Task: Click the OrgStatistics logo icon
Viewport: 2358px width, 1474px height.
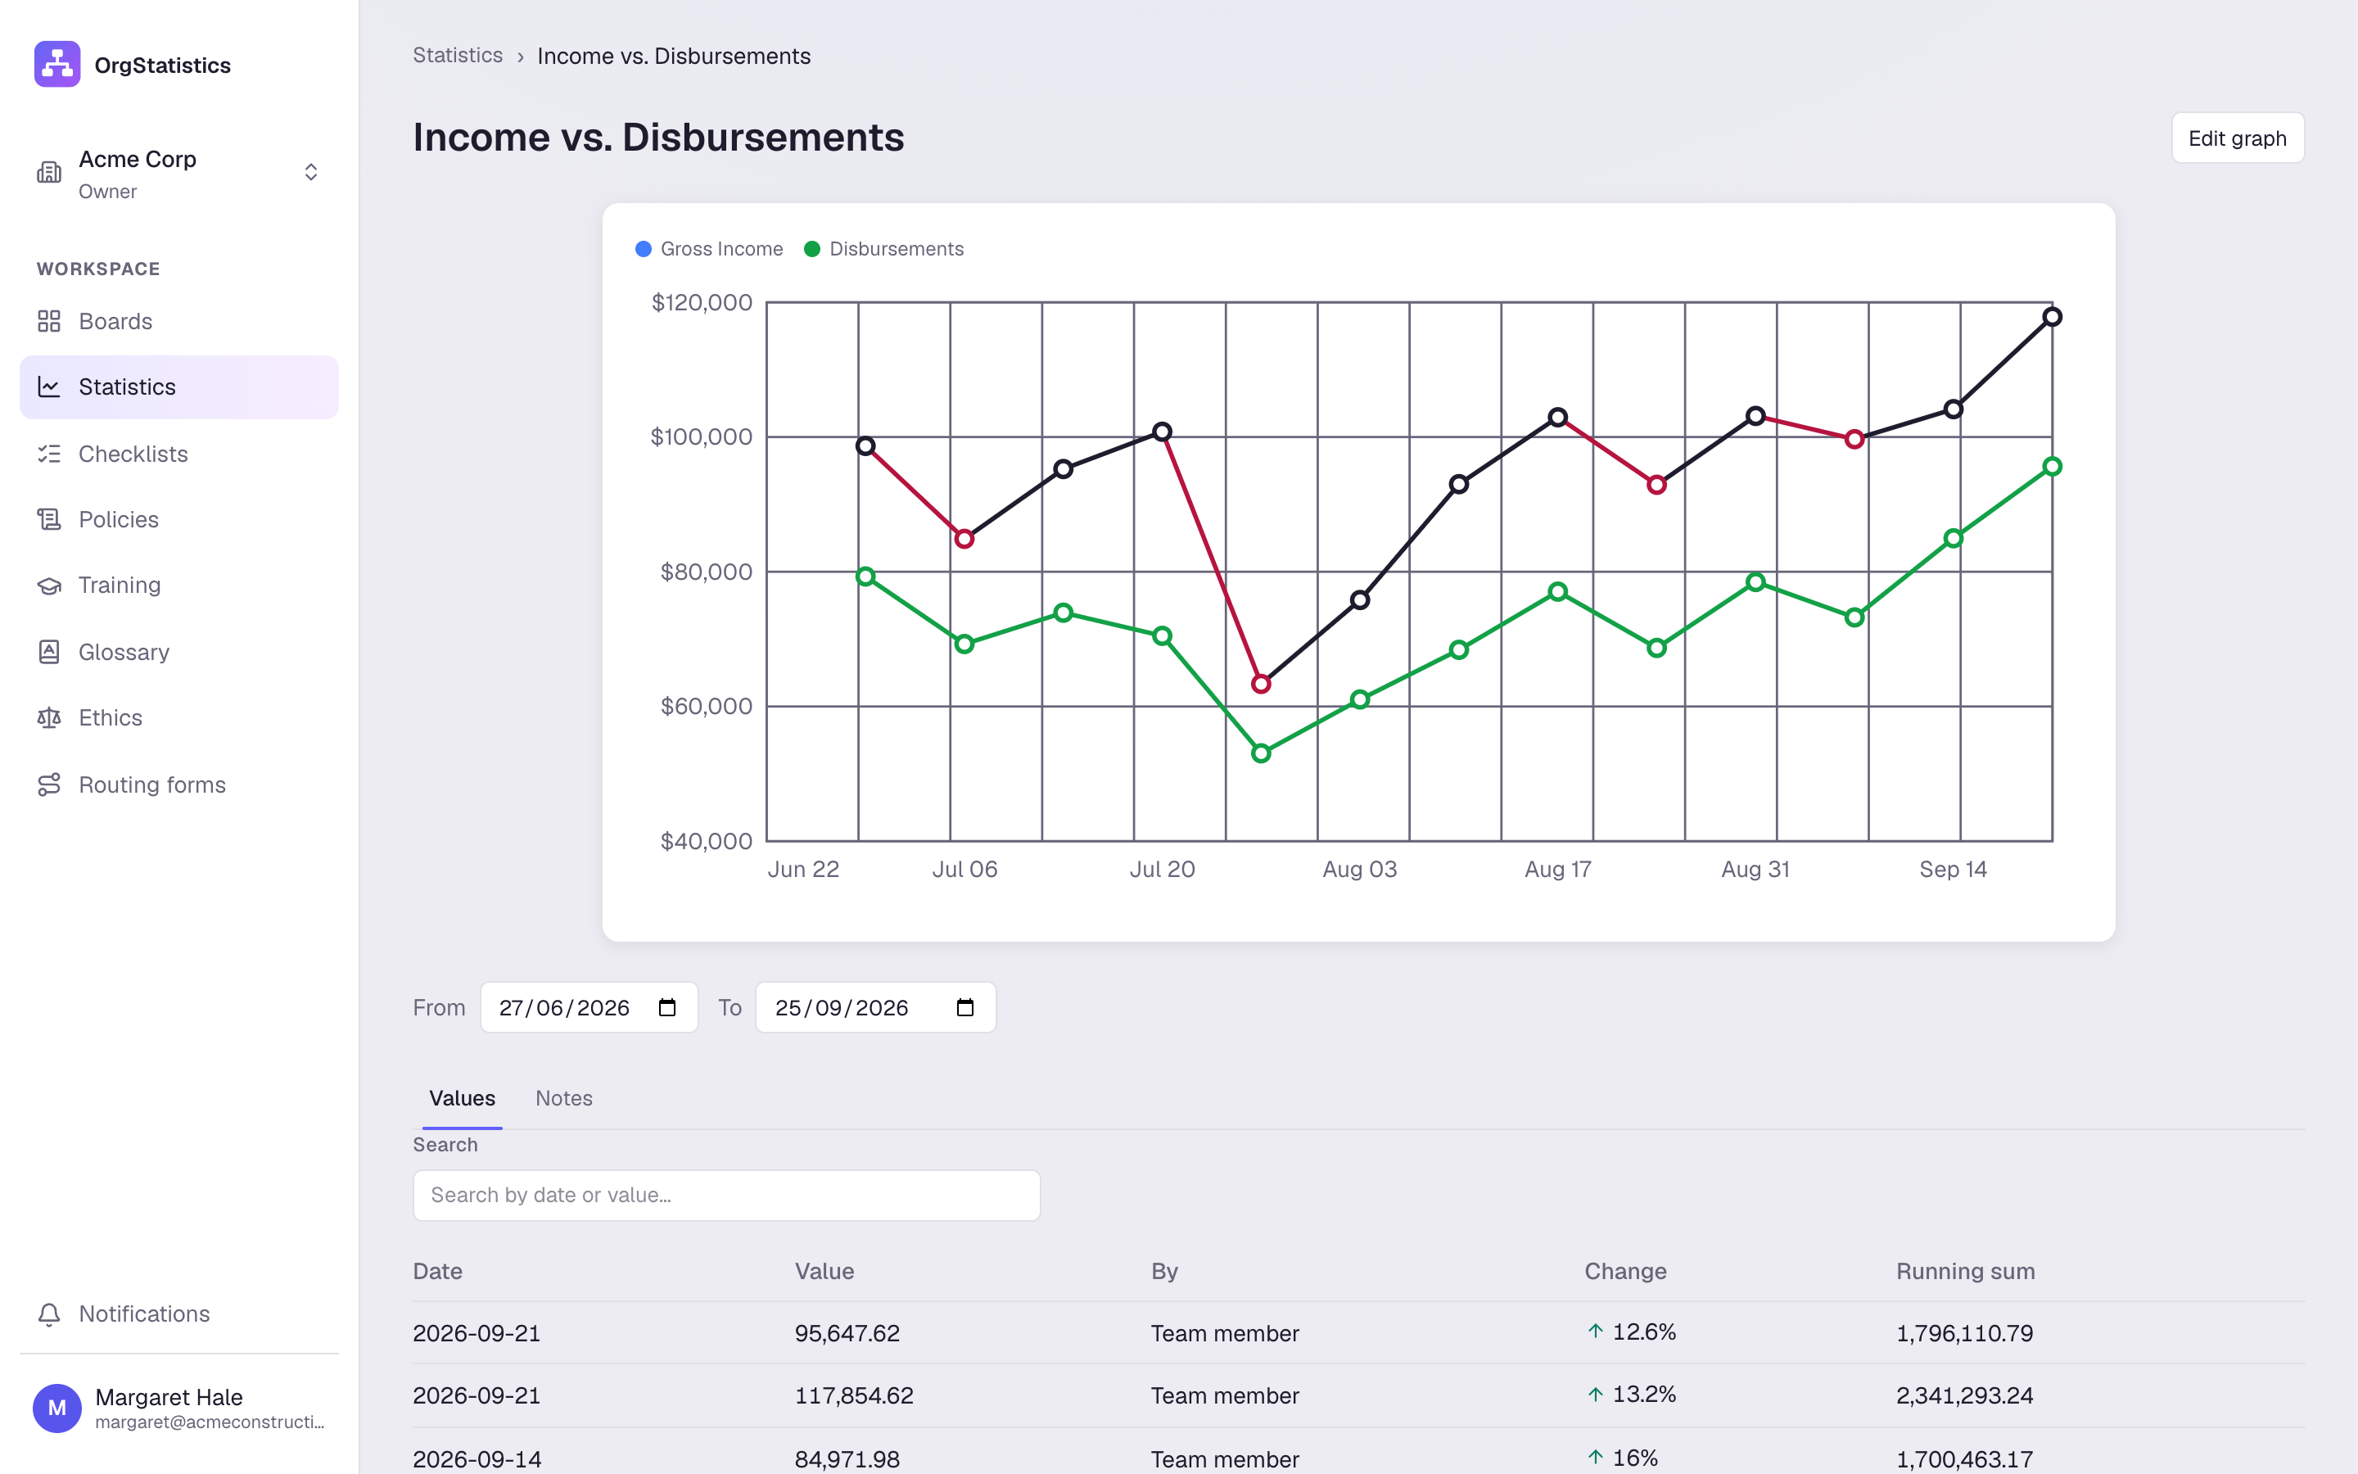Action: (57, 65)
